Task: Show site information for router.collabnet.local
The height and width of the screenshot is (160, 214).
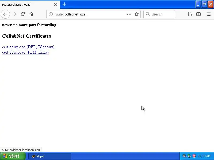Action: 51,14
